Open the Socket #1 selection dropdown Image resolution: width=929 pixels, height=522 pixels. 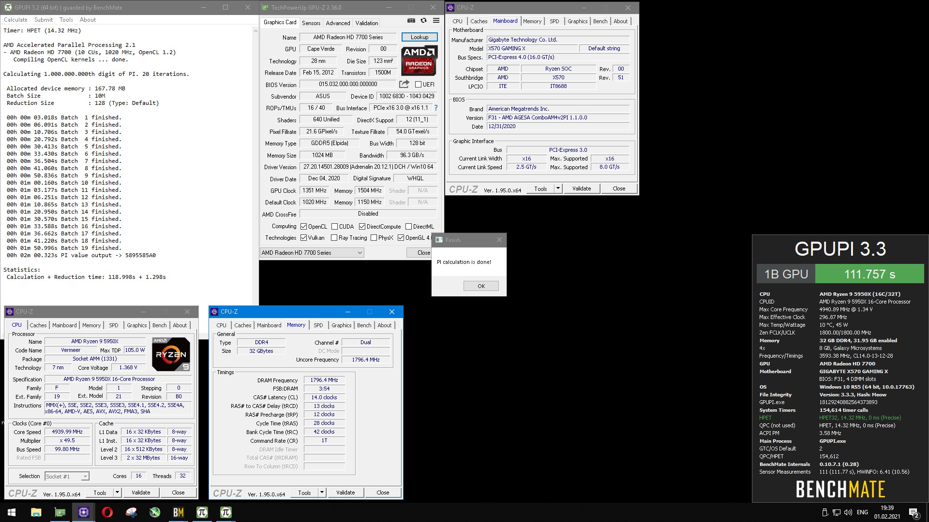click(x=67, y=476)
